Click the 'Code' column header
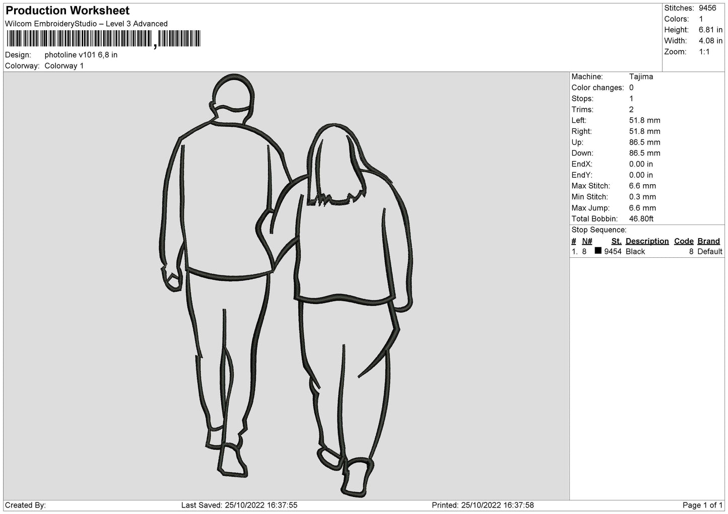The width and height of the screenshot is (728, 514). tap(684, 241)
